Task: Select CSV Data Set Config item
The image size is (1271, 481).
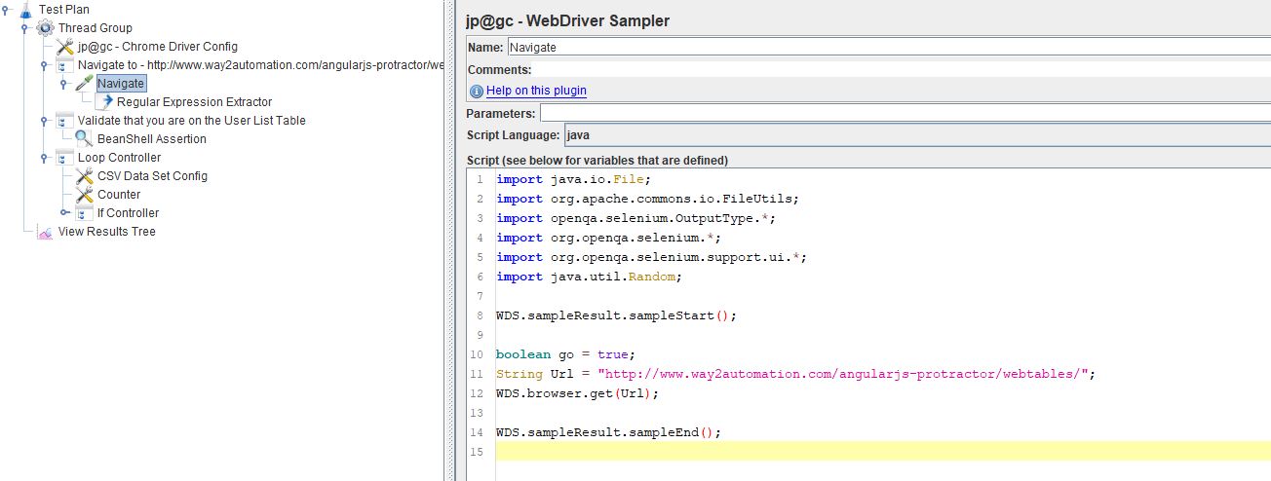Action: pos(152,176)
